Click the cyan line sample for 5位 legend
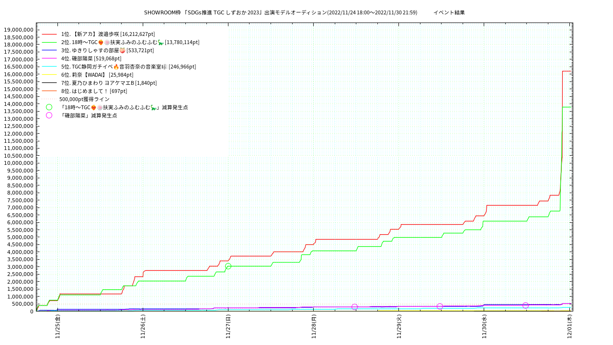 (x=49, y=67)
